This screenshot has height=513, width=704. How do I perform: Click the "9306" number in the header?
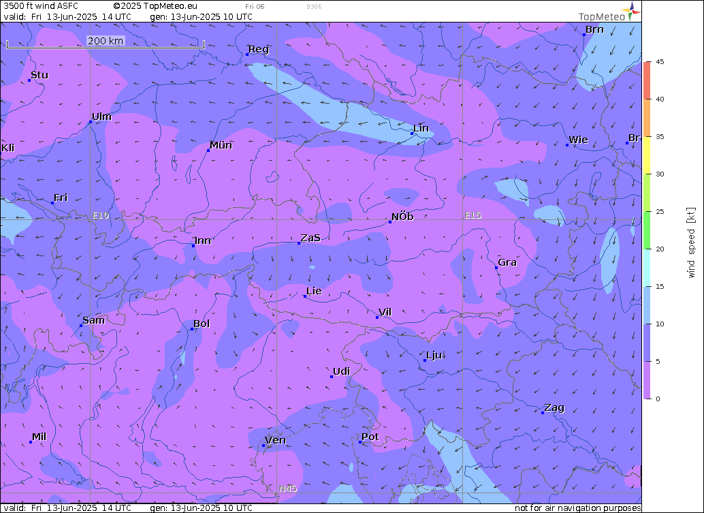pyautogui.click(x=314, y=6)
